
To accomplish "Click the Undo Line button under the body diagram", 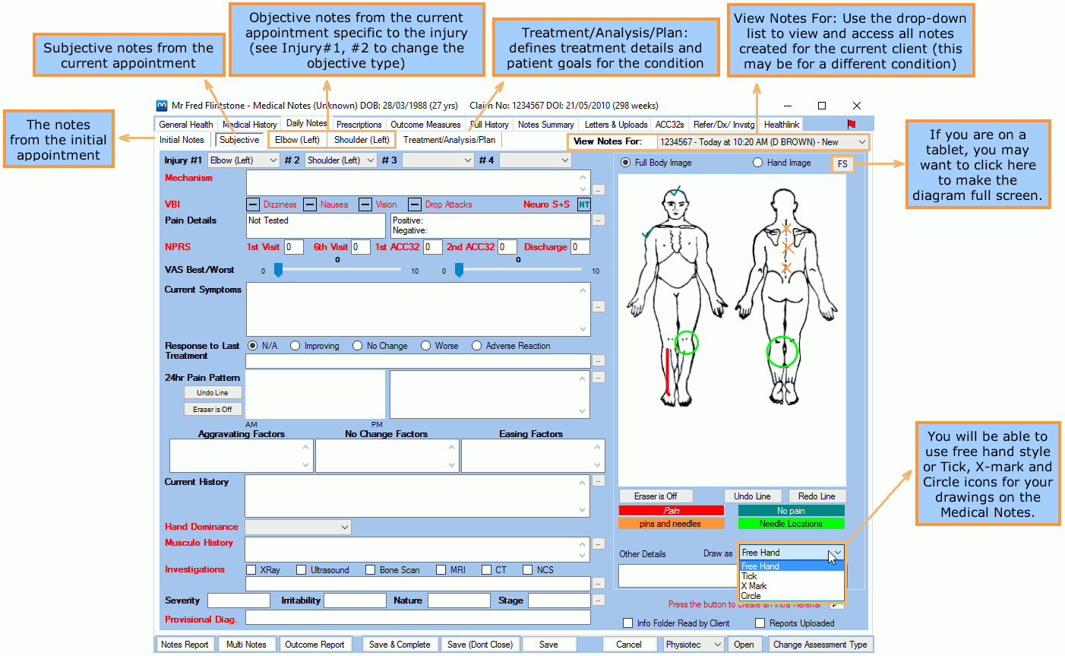I will pyautogui.click(x=752, y=496).
